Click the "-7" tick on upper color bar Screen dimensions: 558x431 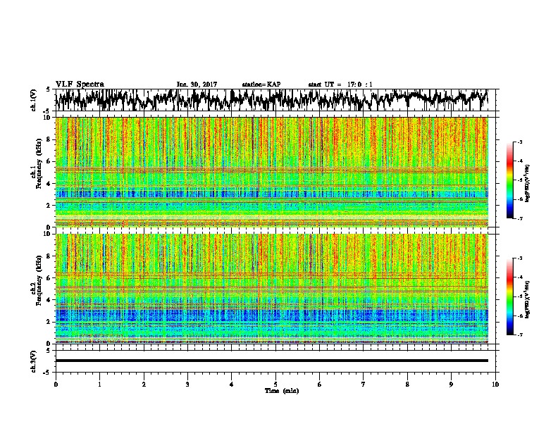point(519,219)
